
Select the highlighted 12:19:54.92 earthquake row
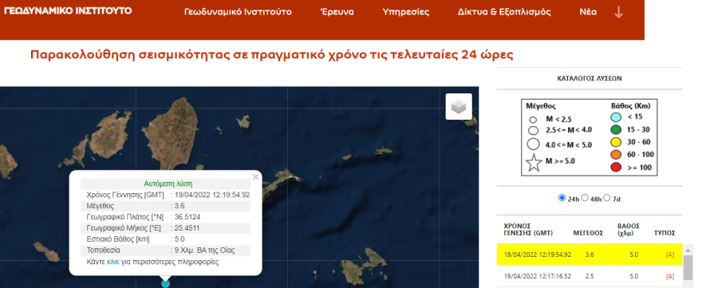pyautogui.click(x=590, y=254)
